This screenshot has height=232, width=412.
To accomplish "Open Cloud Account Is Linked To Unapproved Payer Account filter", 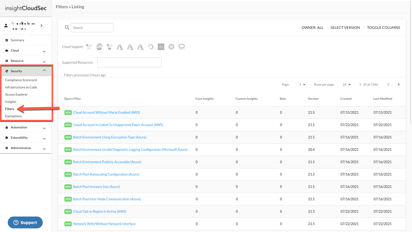I will click(118, 125).
